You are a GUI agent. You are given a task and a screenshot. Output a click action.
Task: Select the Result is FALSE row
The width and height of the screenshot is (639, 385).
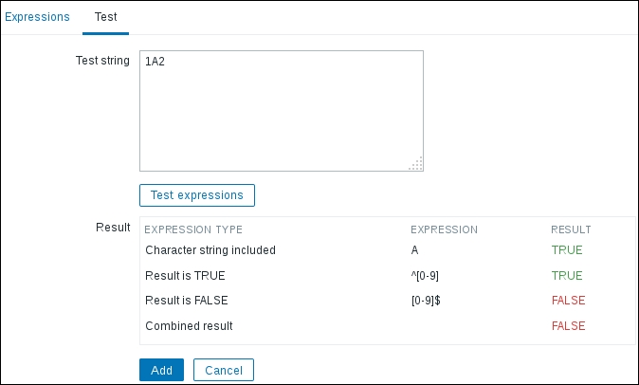tap(187, 301)
